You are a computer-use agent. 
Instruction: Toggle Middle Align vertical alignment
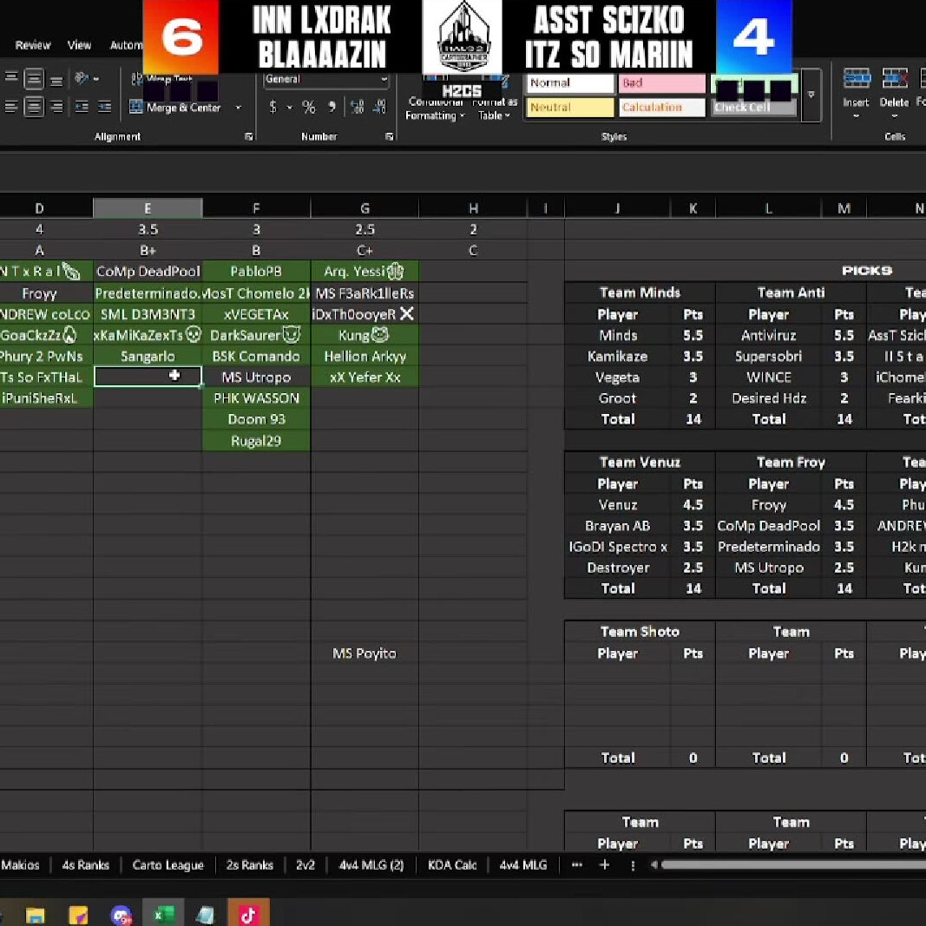pos(34,80)
